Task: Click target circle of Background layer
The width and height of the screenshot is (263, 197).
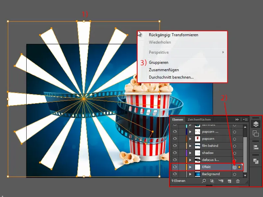Action: pos(234,174)
